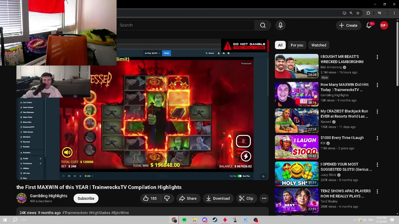This screenshot has width=399, height=224.
Task: Open the KSI $1000 laugh video thumbnail
Action: [x=297, y=147]
